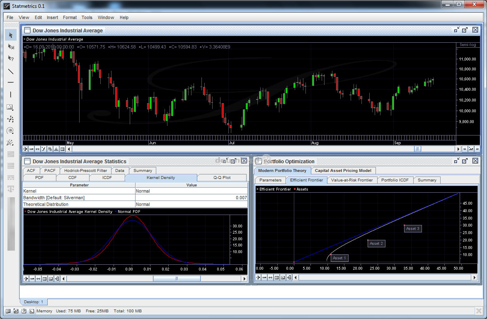Viewport: 487px width, 319px height.
Task: Open the Tools menu
Action: point(87,17)
